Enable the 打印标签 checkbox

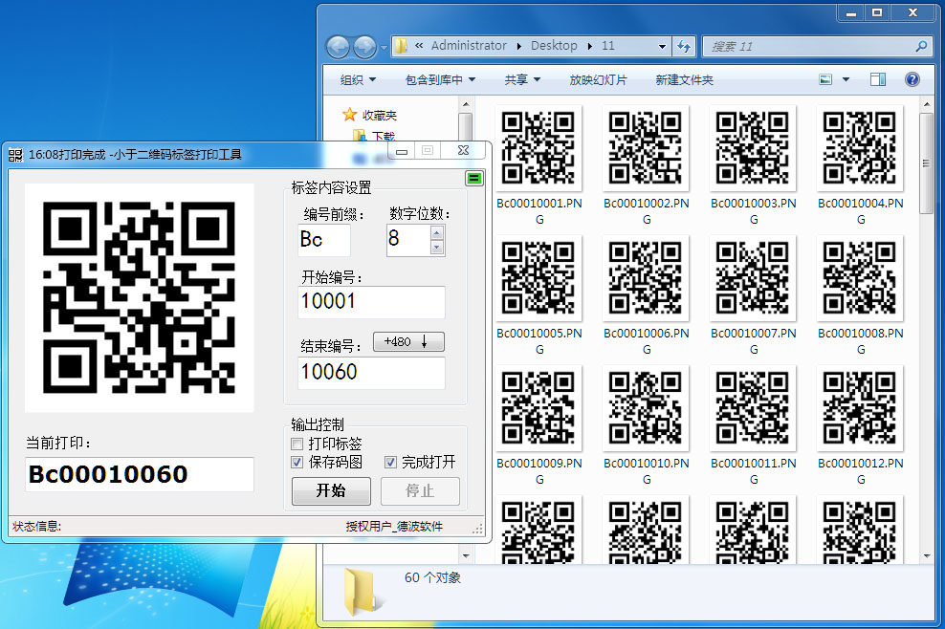point(297,445)
